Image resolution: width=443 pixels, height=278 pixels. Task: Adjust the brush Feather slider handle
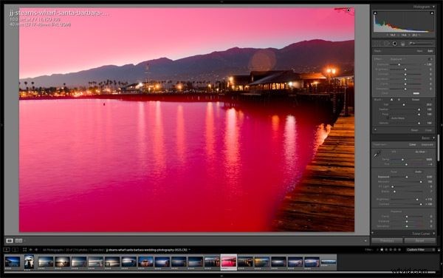[x=419, y=109]
